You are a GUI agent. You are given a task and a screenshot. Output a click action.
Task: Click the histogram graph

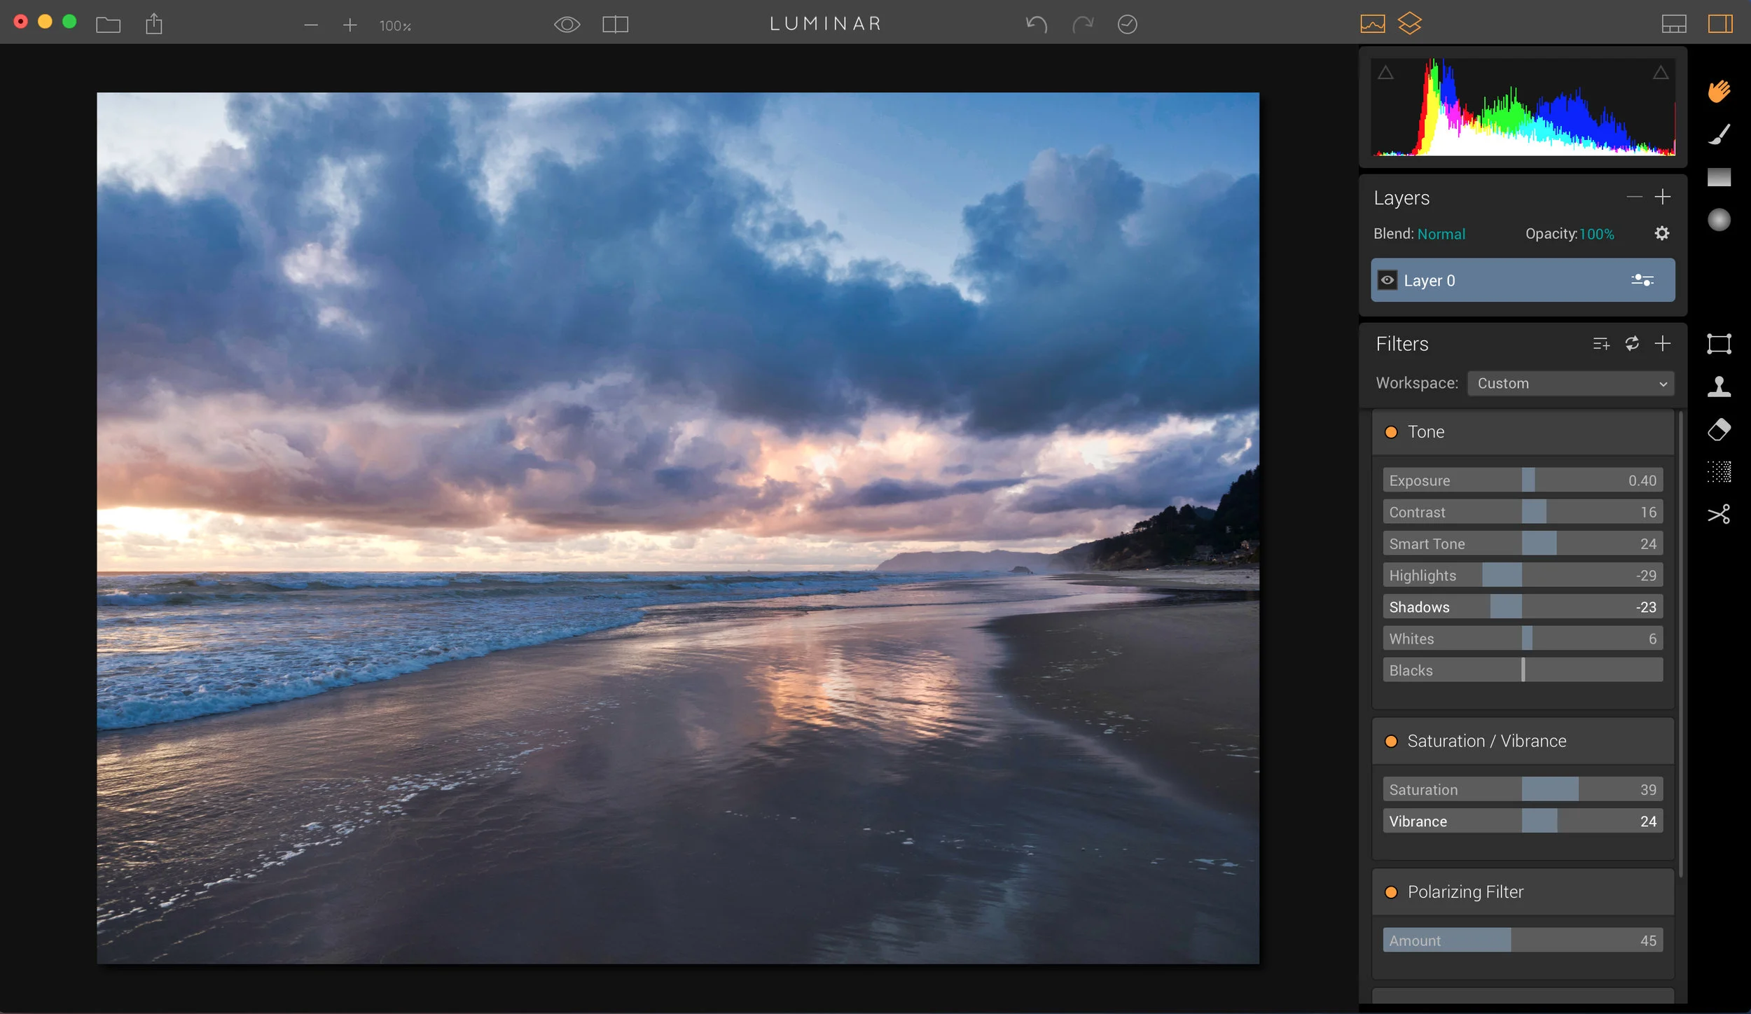click(x=1523, y=106)
